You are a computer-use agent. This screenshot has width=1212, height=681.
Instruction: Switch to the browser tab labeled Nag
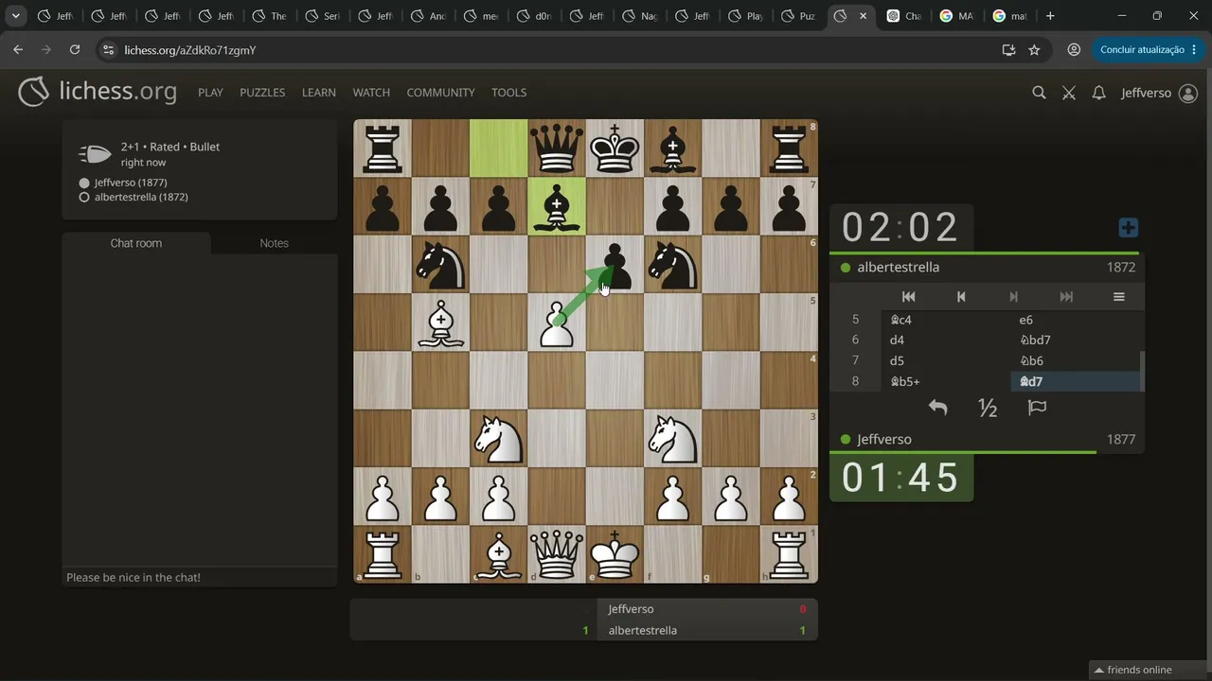point(639,16)
